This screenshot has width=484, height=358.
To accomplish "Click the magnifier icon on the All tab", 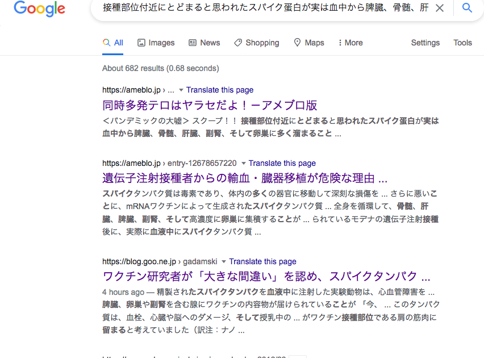I will [x=106, y=43].
